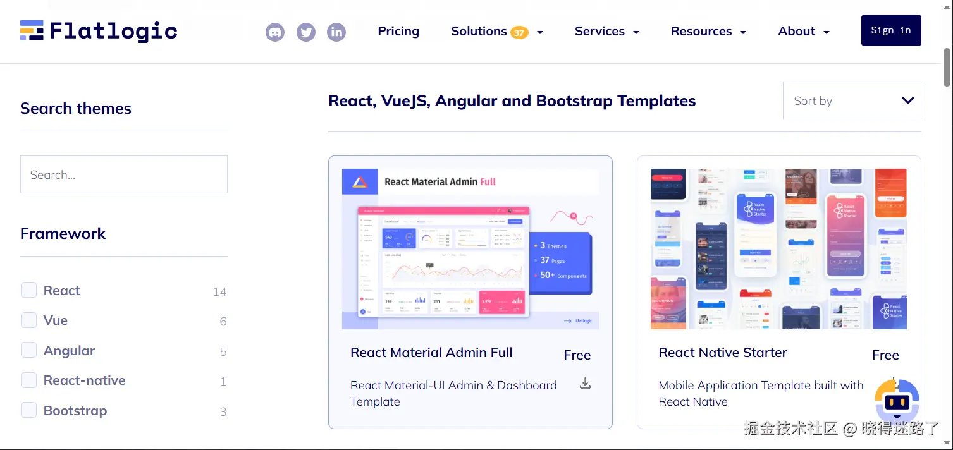
Task: Expand the Services menu arrow
Action: 636,32
